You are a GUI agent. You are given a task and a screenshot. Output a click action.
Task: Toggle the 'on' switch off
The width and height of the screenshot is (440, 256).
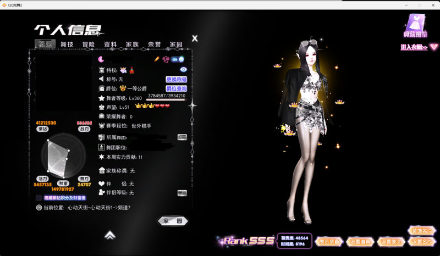177,59
